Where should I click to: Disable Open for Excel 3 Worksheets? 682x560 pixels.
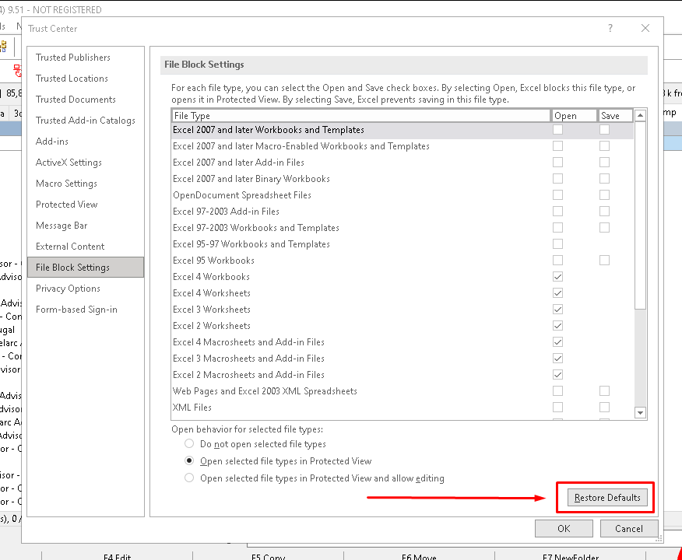[x=557, y=310]
